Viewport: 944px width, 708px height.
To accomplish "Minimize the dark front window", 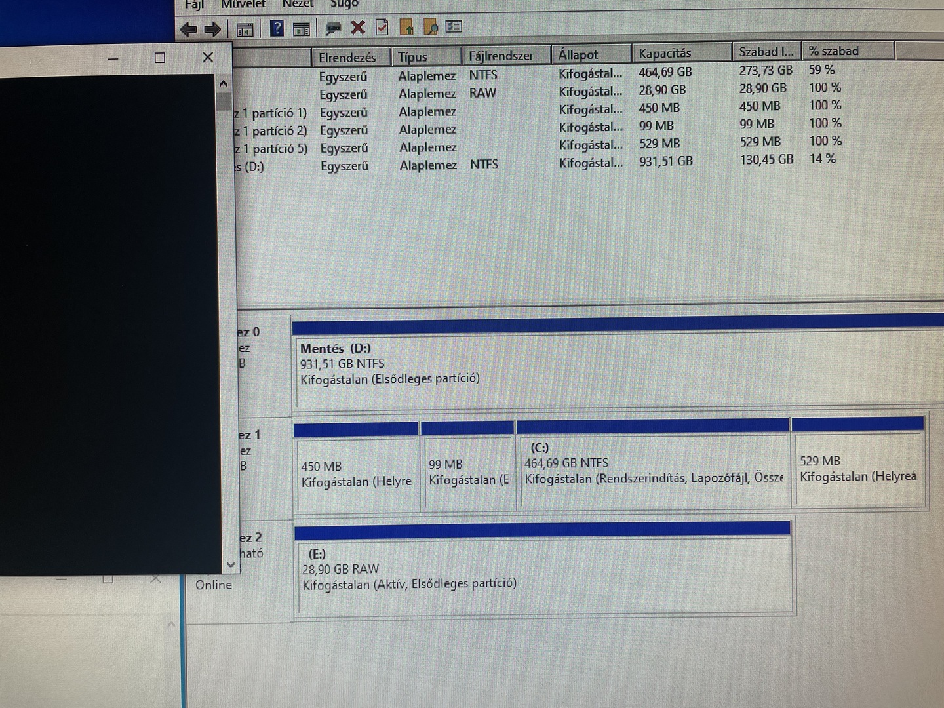I will (x=113, y=59).
